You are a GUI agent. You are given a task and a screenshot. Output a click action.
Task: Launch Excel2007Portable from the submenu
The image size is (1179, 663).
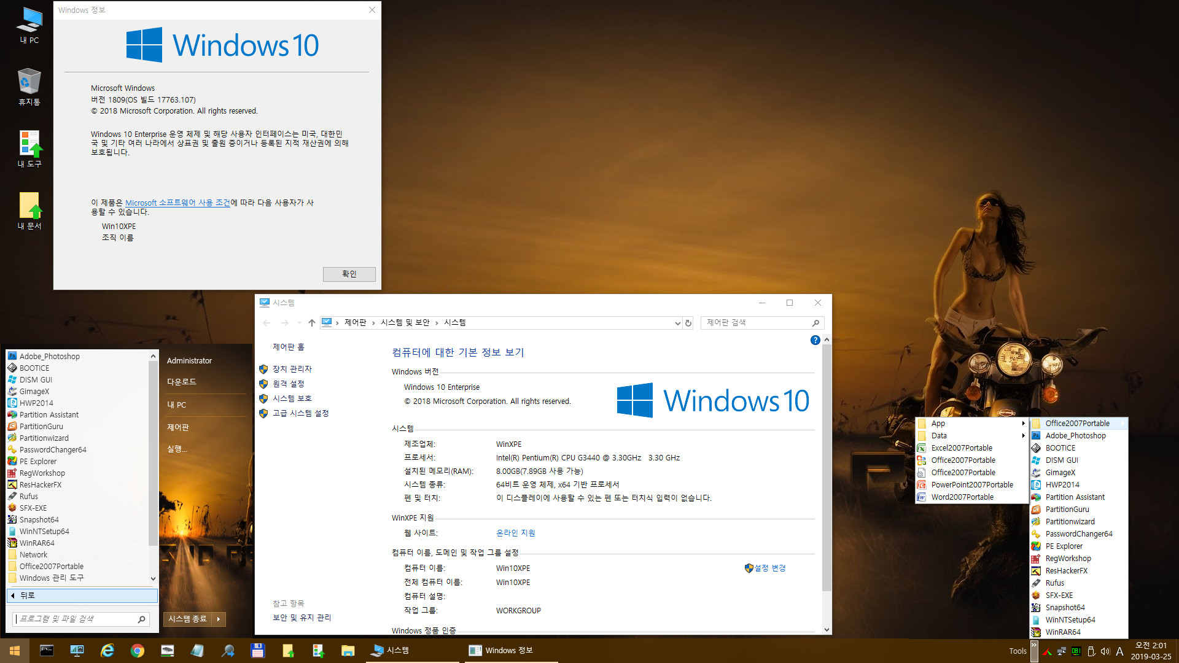coord(962,448)
